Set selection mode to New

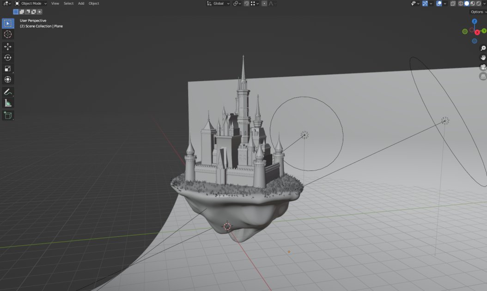(x=16, y=12)
